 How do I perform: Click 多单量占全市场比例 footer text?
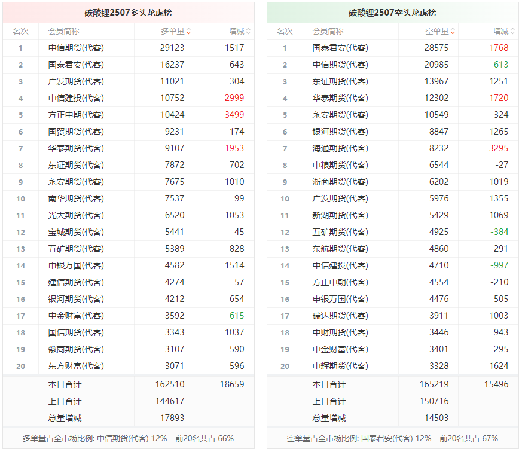[94, 439]
